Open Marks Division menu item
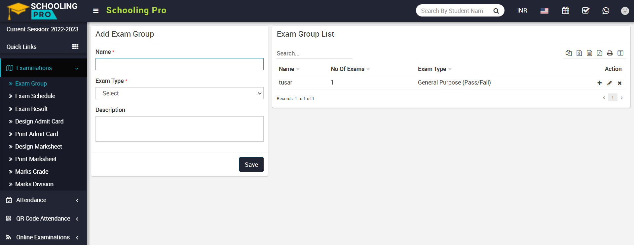 point(34,184)
